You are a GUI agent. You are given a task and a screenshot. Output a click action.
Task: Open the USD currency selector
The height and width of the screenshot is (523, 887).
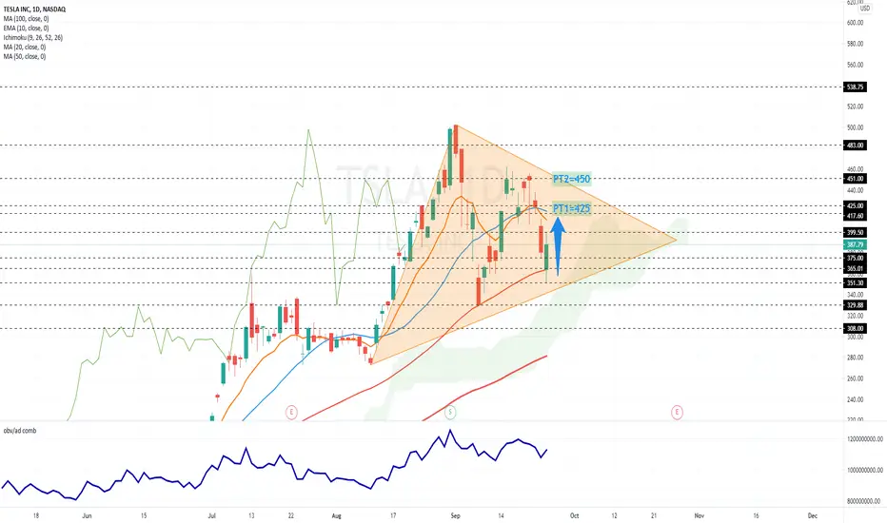pyautogui.click(x=865, y=9)
